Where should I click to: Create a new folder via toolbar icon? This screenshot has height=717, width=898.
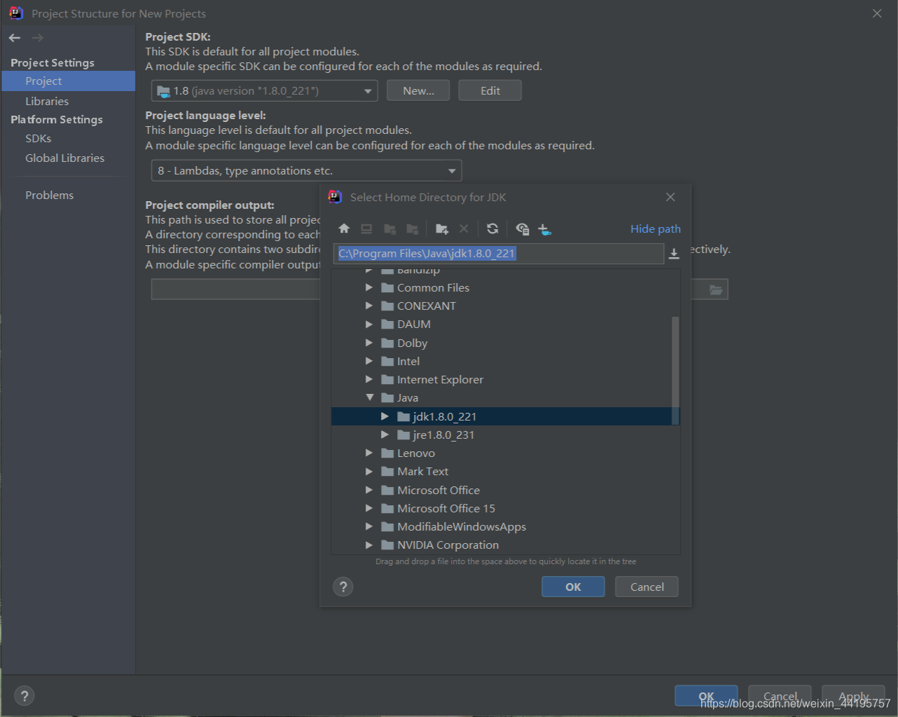442,228
